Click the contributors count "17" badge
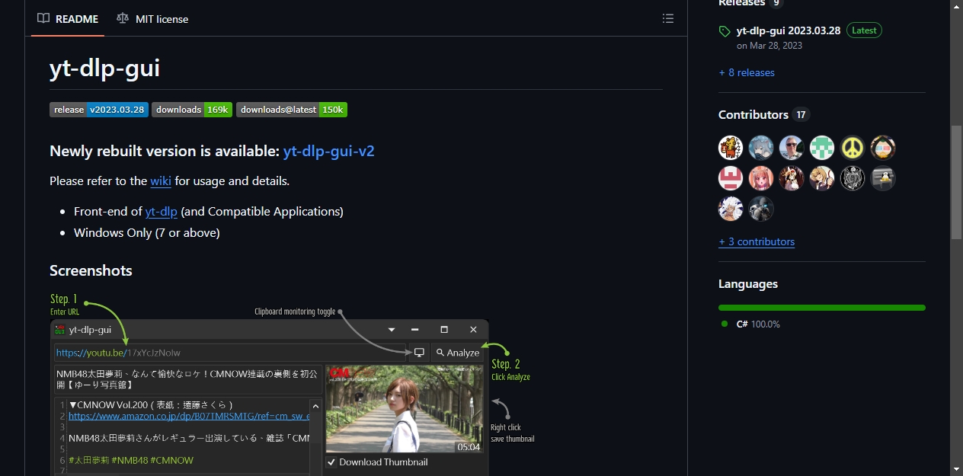Viewport: 963px width, 476px height. 801,115
